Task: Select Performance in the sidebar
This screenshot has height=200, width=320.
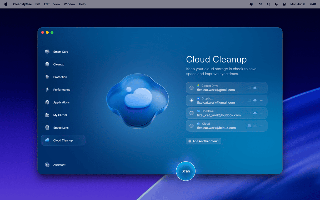Action: point(61,90)
